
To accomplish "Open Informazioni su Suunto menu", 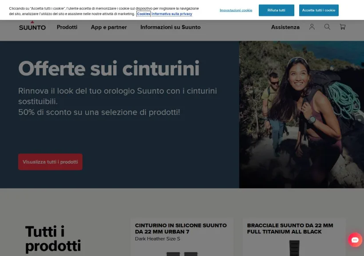I will click(x=170, y=27).
